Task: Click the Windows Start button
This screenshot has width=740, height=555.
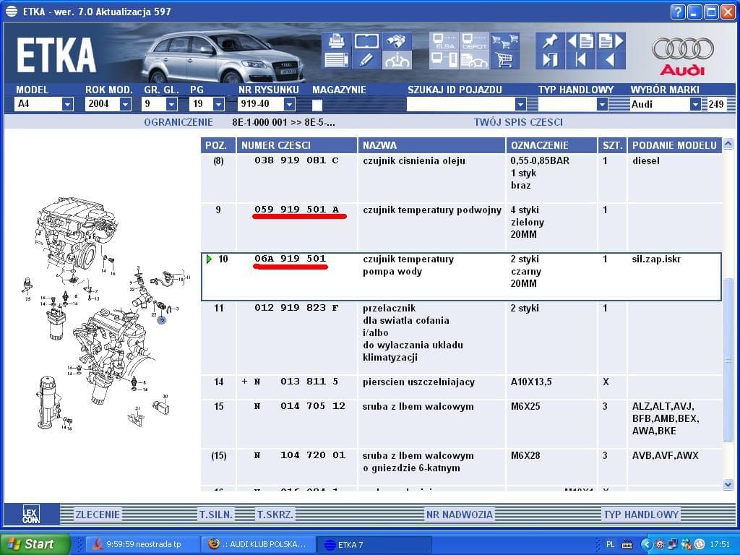Action: point(35,544)
